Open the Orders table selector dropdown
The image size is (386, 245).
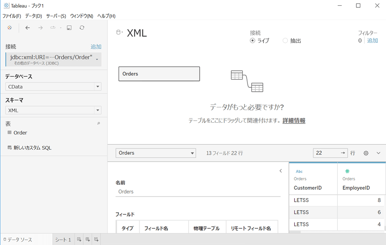[x=156, y=153]
